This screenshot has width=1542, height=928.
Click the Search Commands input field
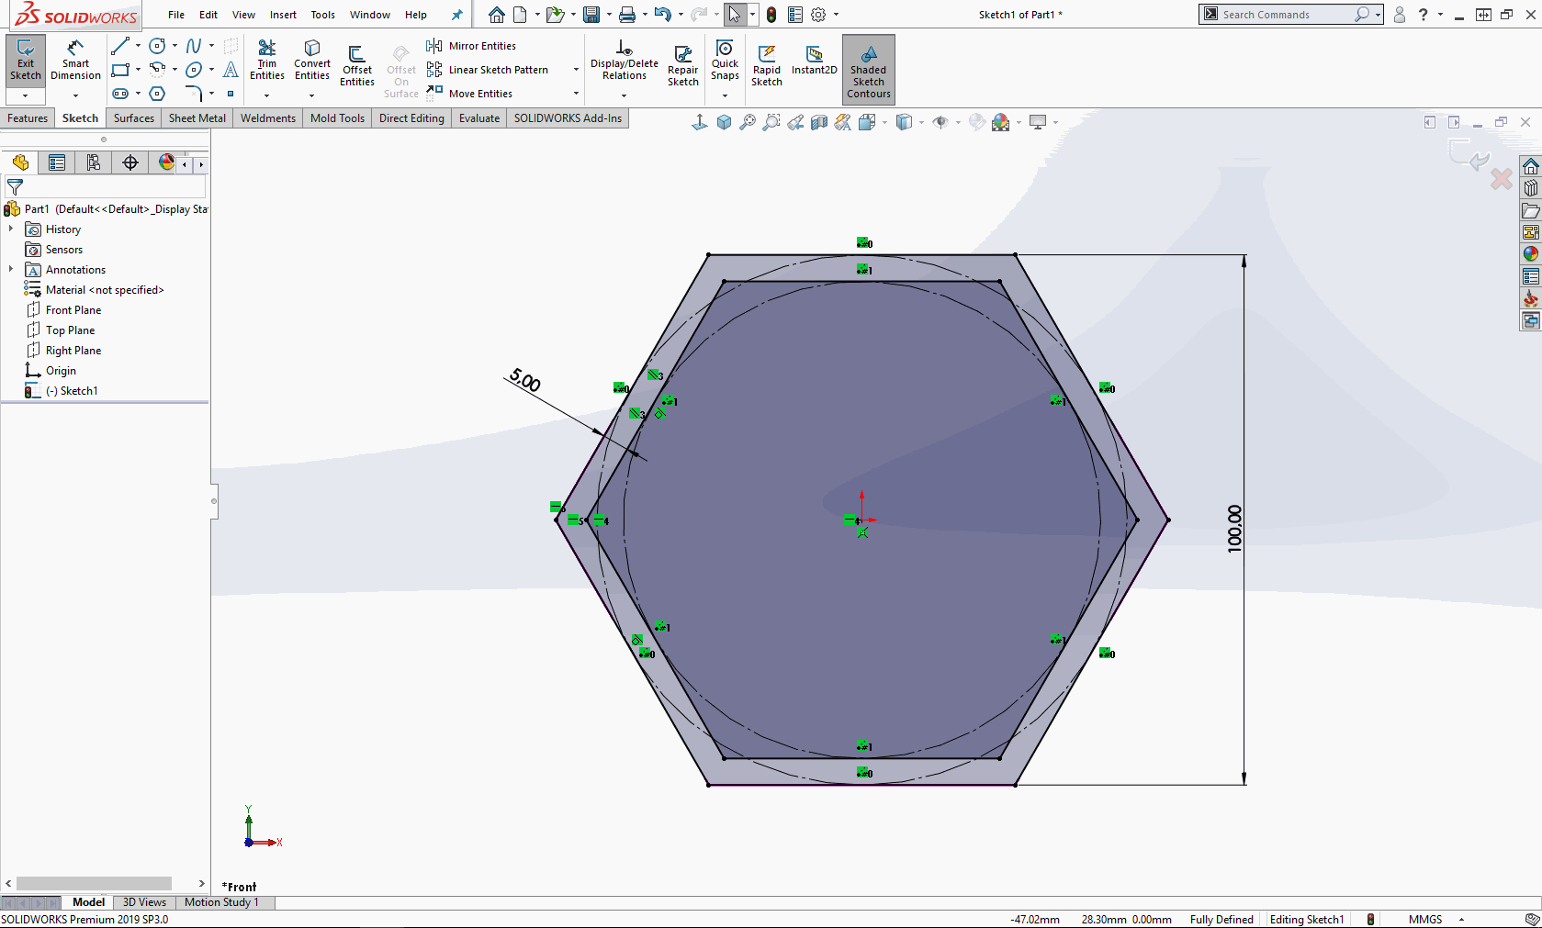pyautogui.click(x=1286, y=15)
